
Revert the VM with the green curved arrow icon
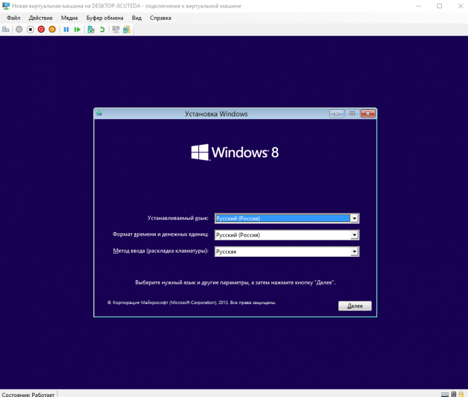(x=102, y=29)
